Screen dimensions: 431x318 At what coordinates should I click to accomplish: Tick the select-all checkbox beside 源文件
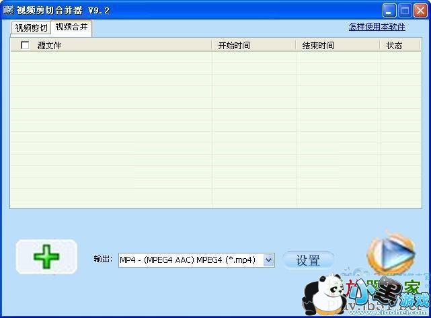point(25,45)
